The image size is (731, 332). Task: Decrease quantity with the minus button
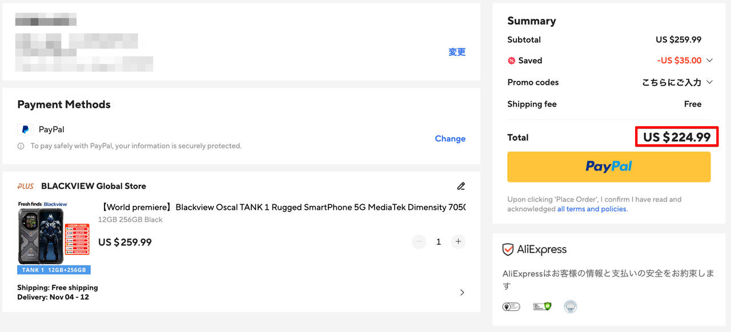(x=419, y=242)
